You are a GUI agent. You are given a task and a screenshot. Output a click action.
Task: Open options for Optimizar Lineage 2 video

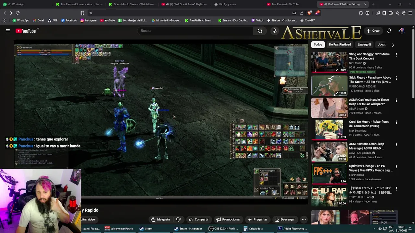[396, 166]
